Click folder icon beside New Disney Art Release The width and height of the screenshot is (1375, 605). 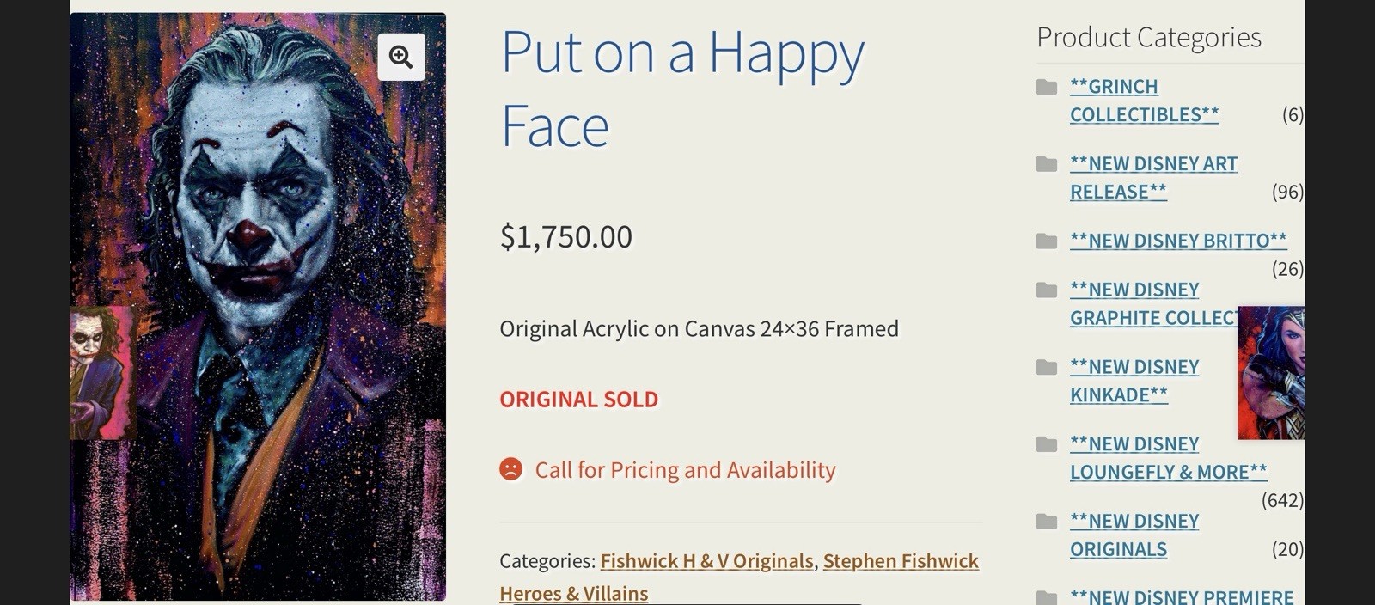[1047, 164]
